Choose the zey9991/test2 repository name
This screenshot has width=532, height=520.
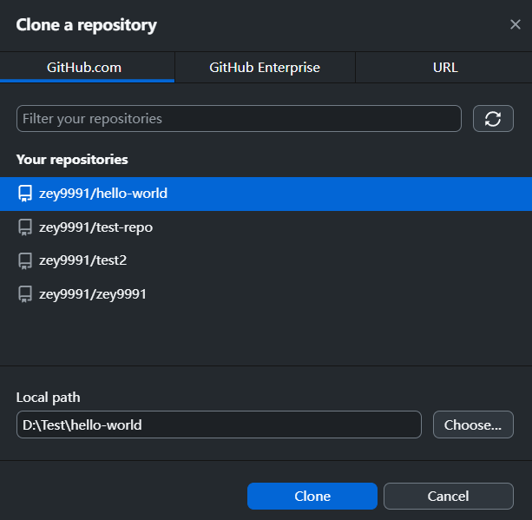(83, 260)
